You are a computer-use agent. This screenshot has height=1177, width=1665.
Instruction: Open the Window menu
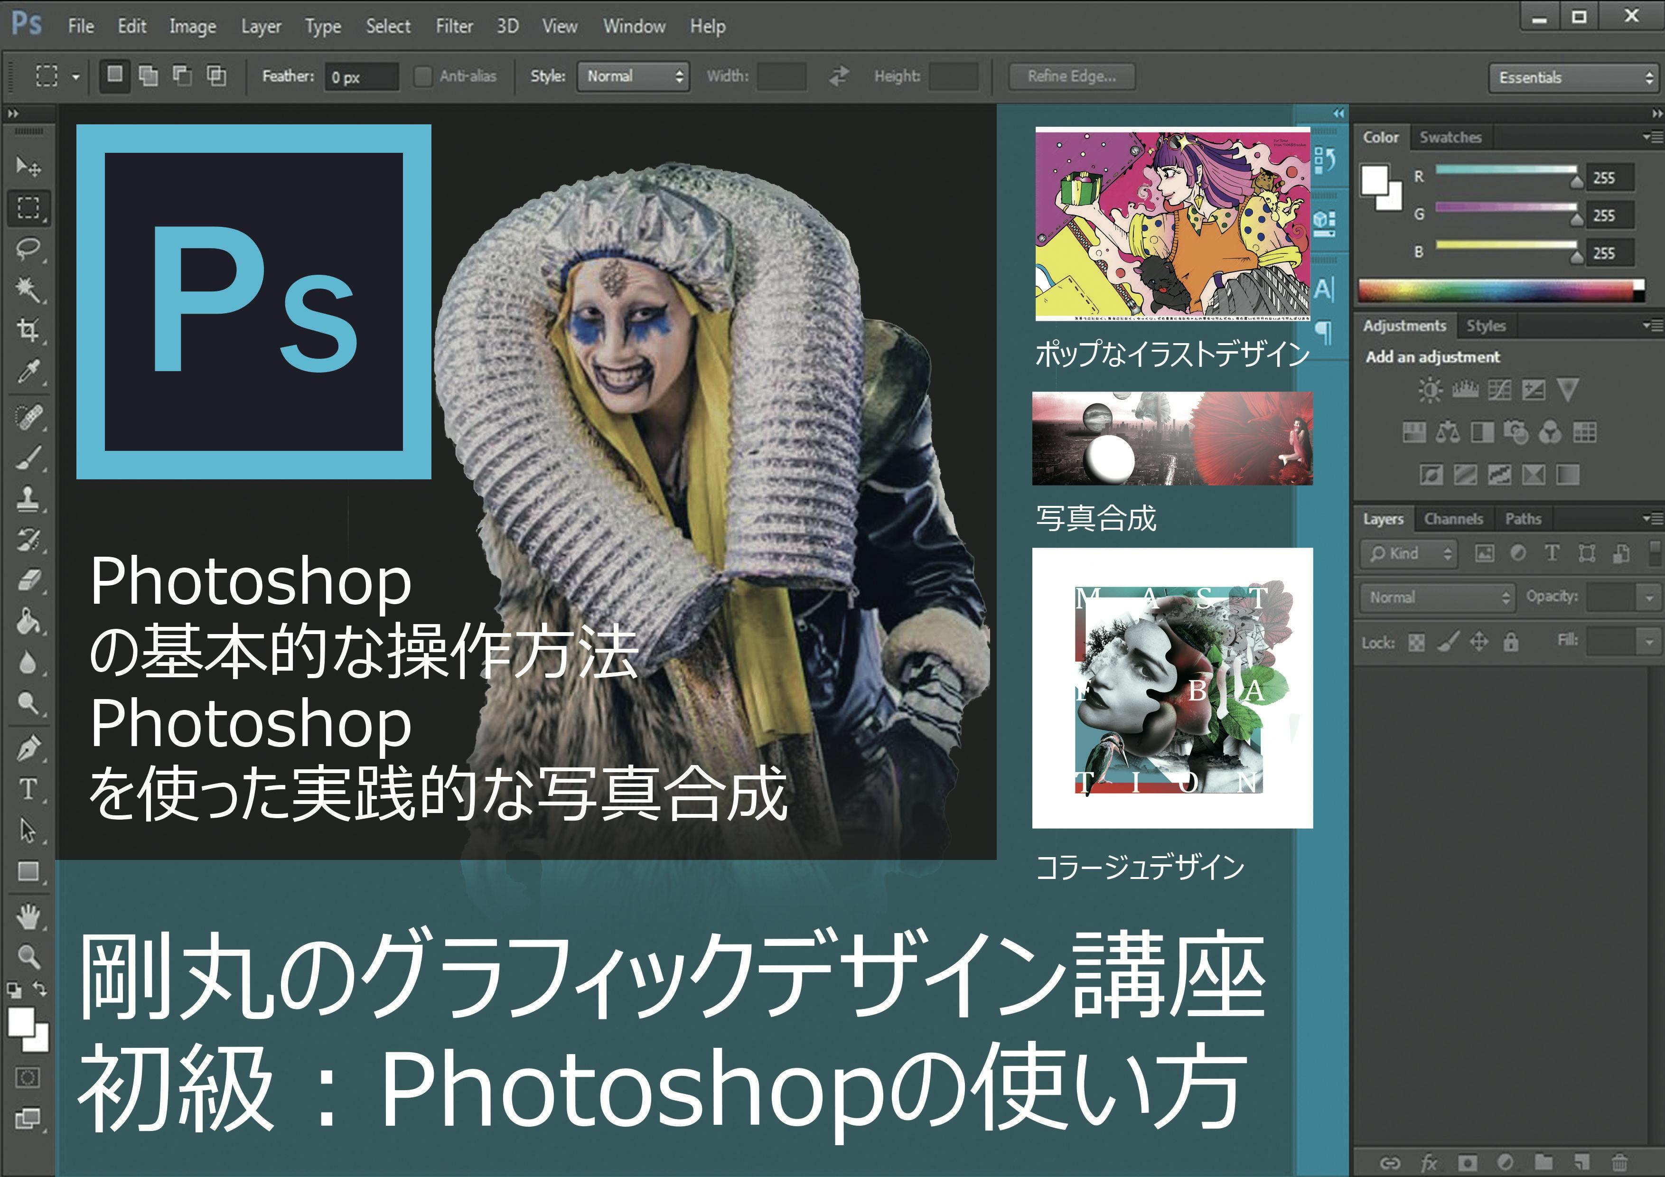coord(635,26)
